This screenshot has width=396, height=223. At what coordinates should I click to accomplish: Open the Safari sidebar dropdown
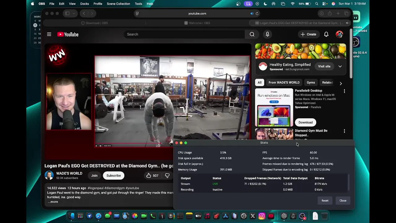74,14
